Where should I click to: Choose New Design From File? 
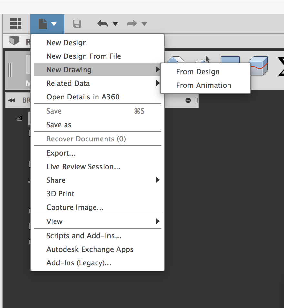click(x=84, y=56)
